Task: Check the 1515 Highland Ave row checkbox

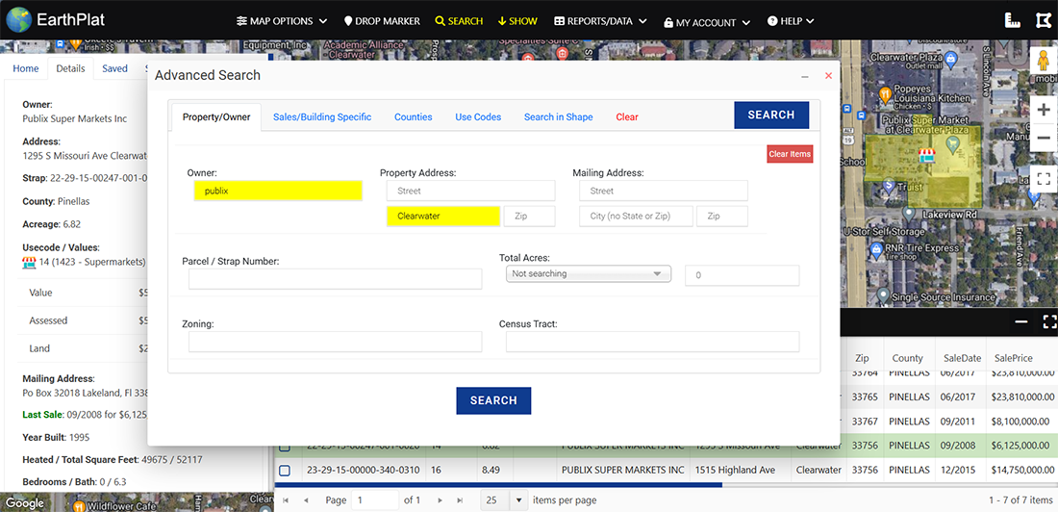Action: tap(285, 471)
